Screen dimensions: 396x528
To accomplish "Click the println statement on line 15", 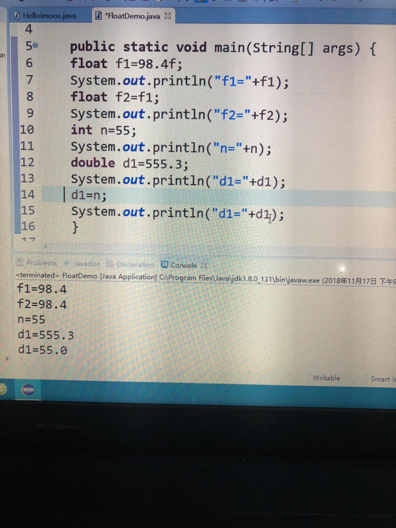I will point(177,213).
